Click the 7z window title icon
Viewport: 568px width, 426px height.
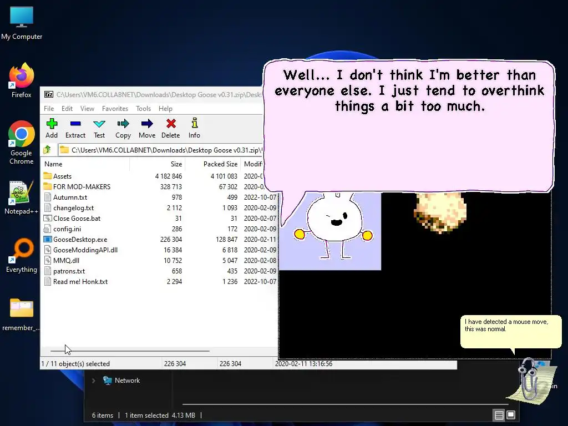[x=49, y=94]
